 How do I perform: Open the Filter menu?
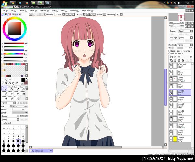[55, 11]
